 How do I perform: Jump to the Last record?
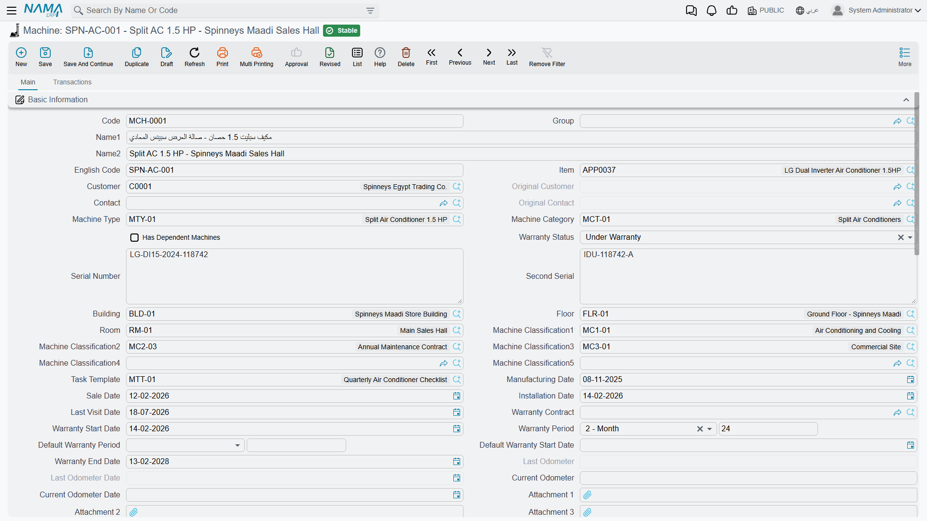tap(512, 56)
